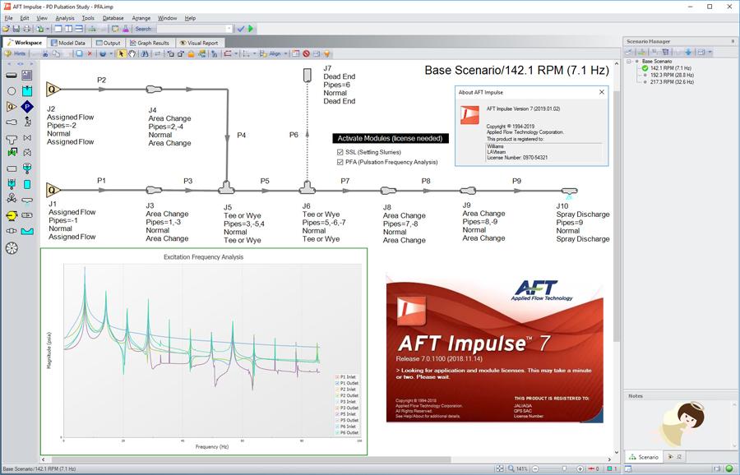Click the workspace horizontal scrollbar
The image size is (740, 475).
click(251, 459)
